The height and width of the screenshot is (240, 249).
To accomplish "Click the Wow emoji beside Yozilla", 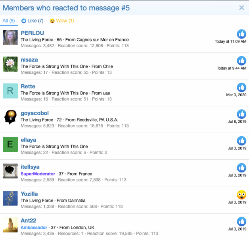I will coord(241,195).
